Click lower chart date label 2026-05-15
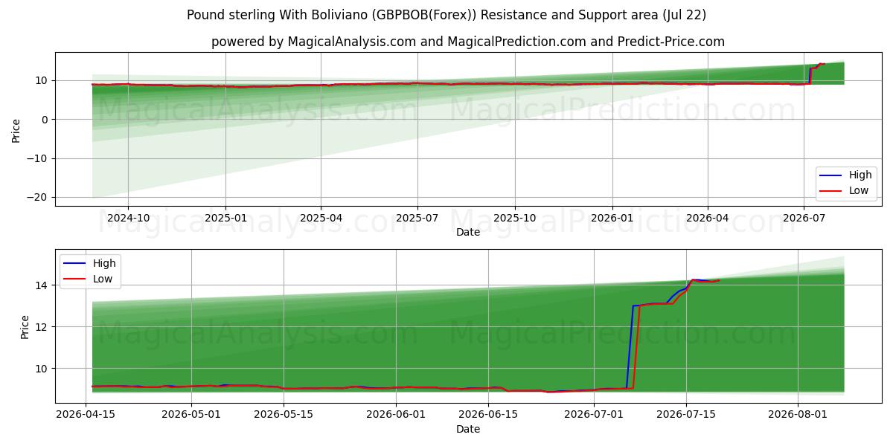The height and width of the screenshot is (446, 893). pyautogui.click(x=284, y=415)
